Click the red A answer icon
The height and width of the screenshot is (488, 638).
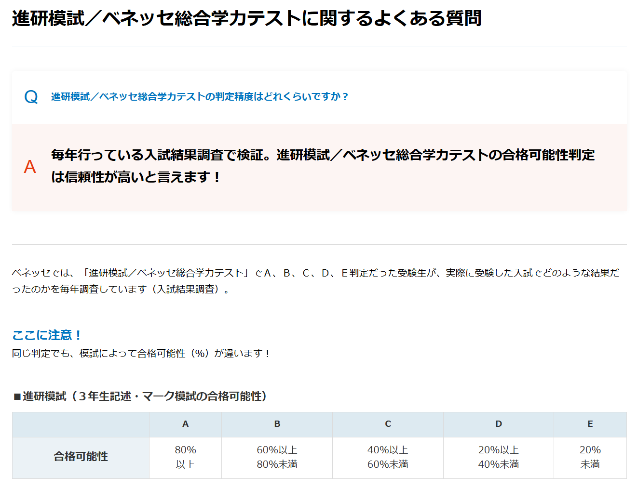point(30,167)
